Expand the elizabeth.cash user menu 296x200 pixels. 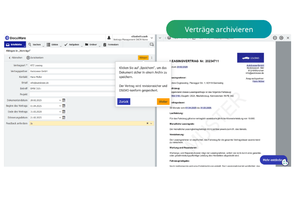tap(152, 38)
